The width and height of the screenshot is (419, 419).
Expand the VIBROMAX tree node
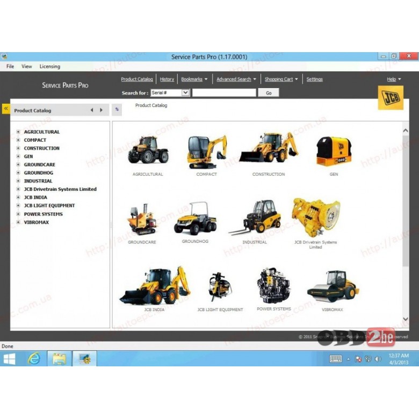tap(18, 222)
